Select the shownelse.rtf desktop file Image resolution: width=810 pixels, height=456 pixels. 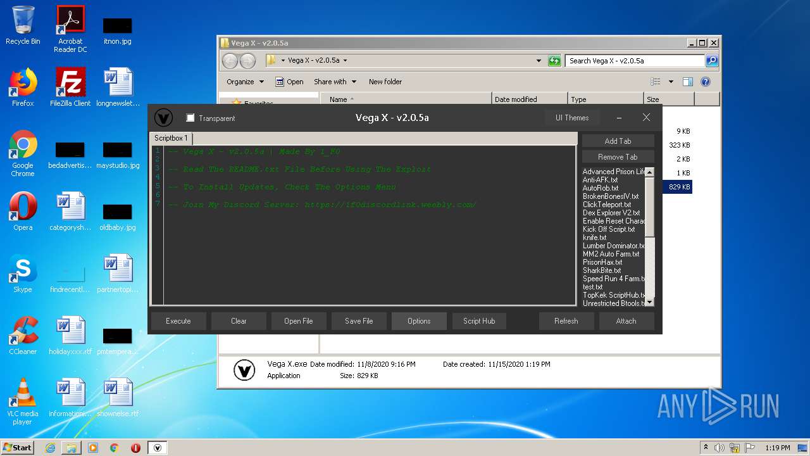[118, 398]
